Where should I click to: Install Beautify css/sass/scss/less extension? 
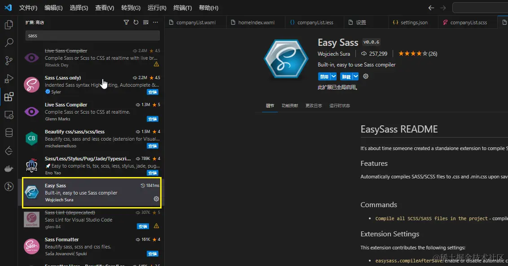pos(153,146)
